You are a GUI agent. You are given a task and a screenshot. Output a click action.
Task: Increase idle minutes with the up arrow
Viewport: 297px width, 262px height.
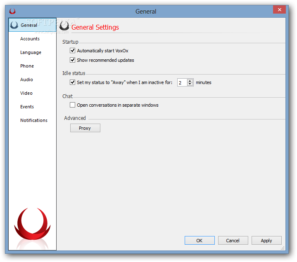[x=190, y=81]
